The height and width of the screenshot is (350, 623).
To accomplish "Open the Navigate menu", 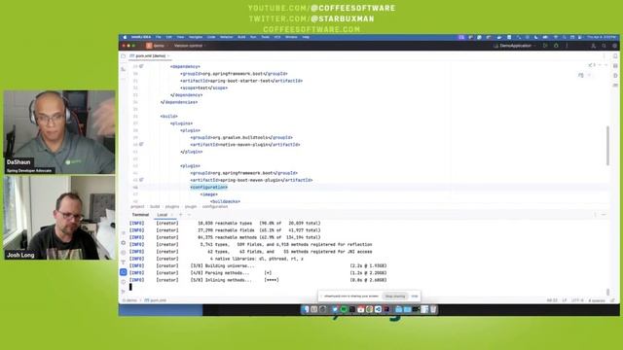I will (x=196, y=37).
